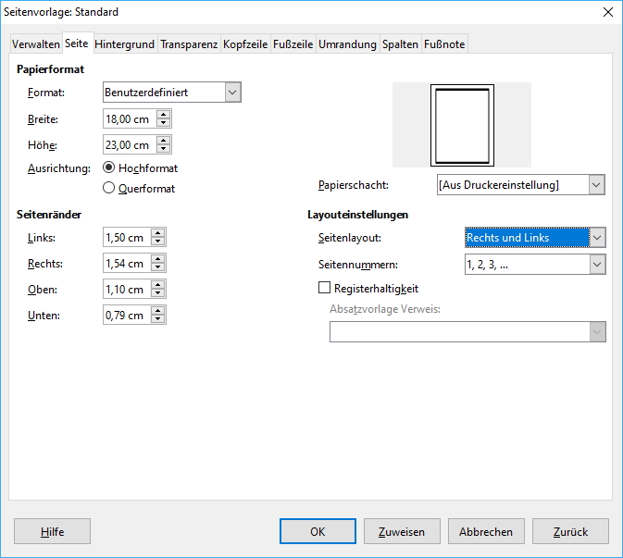The width and height of the screenshot is (623, 558).
Task: Decrease Breite with down arrow
Action: pyautogui.click(x=164, y=123)
